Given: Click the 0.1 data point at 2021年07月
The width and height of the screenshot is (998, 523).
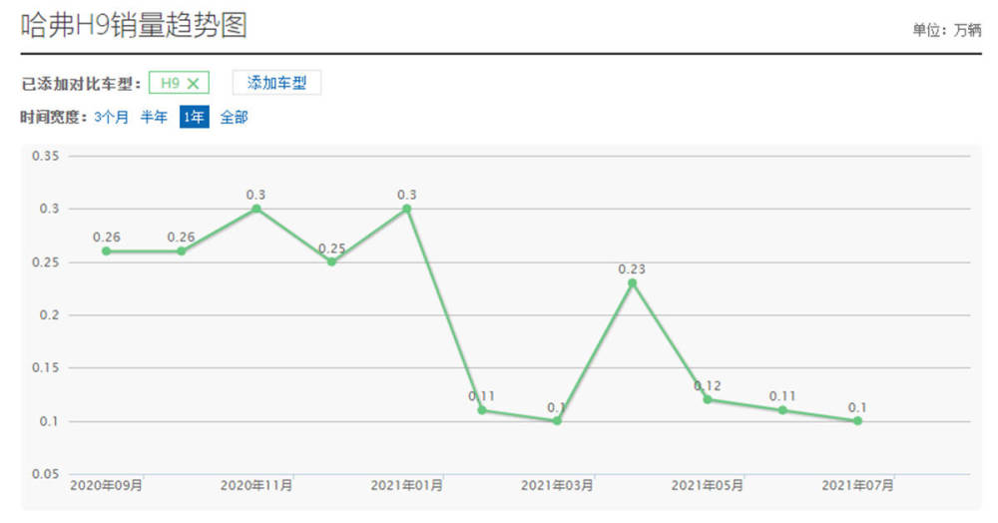Looking at the screenshot, I should pos(857,420).
